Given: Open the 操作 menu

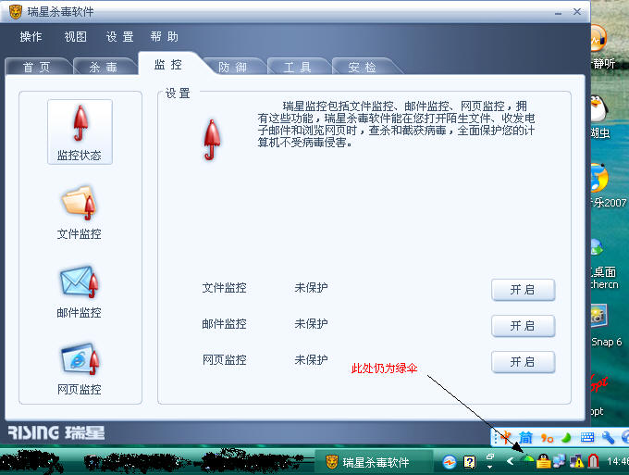Looking at the screenshot, I should [x=31, y=37].
